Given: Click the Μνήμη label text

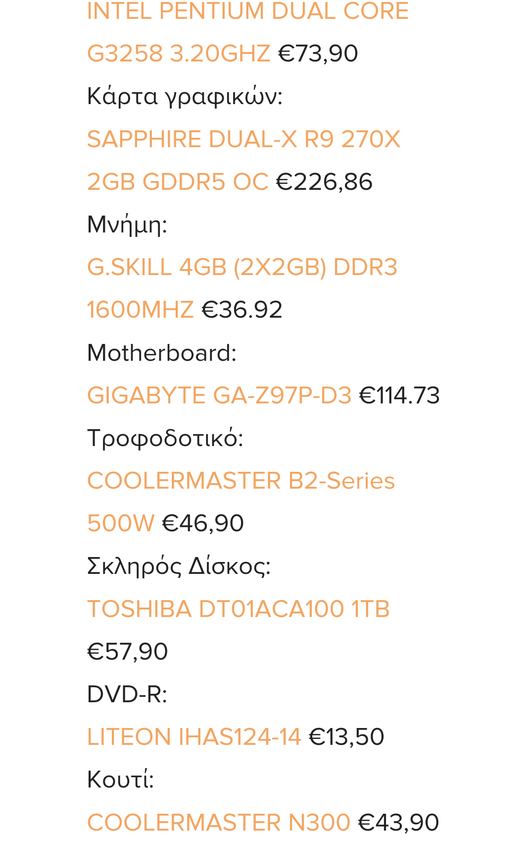Looking at the screenshot, I should click(127, 224).
